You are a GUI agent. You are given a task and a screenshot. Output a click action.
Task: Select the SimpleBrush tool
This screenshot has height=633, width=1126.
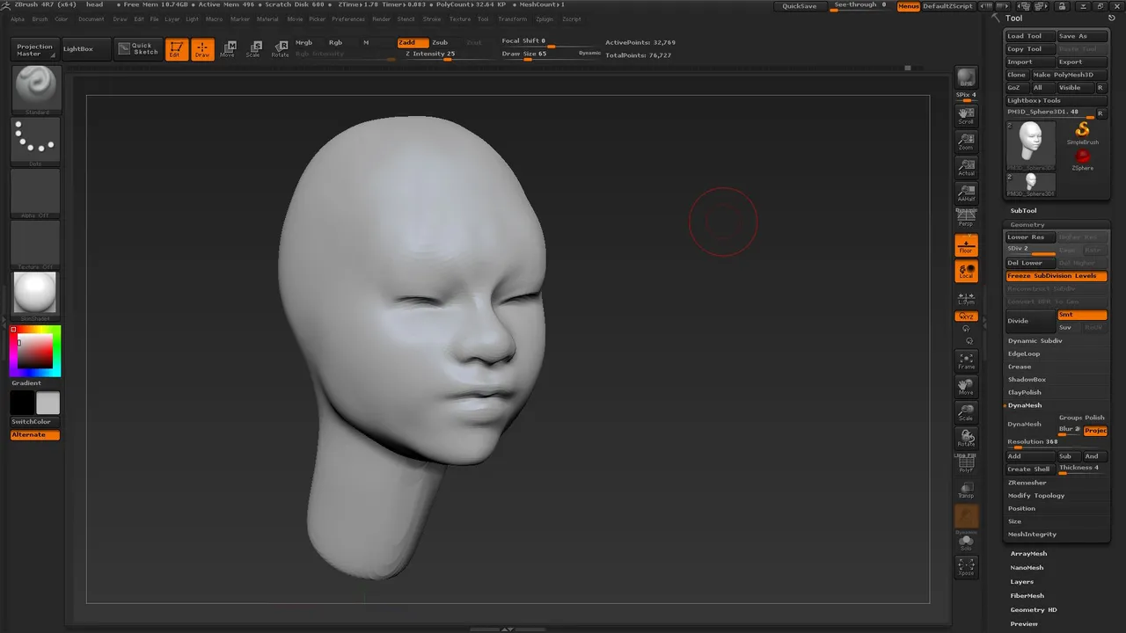click(1083, 134)
